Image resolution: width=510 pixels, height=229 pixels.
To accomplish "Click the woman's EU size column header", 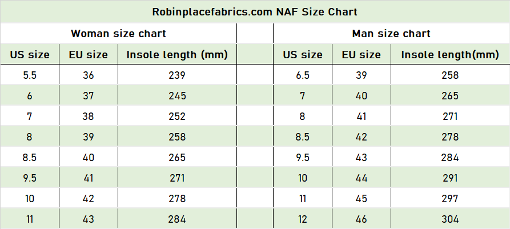I will click(x=88, y=54).
